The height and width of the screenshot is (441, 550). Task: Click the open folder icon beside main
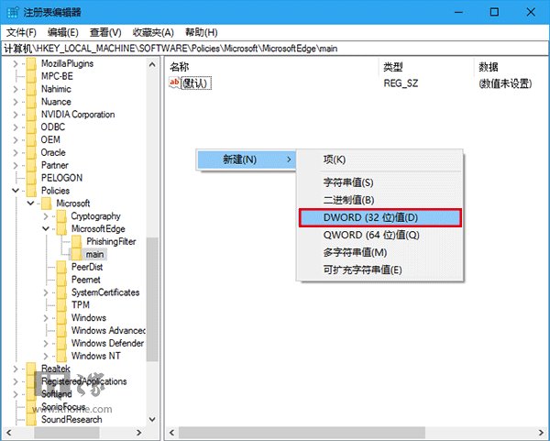click(76, 254)
